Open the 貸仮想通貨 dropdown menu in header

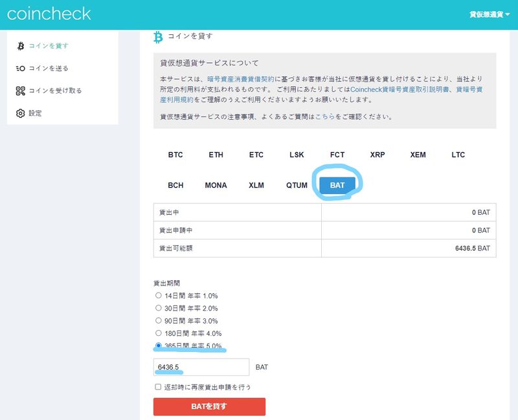pyautogui.click(x=490, y=14)
